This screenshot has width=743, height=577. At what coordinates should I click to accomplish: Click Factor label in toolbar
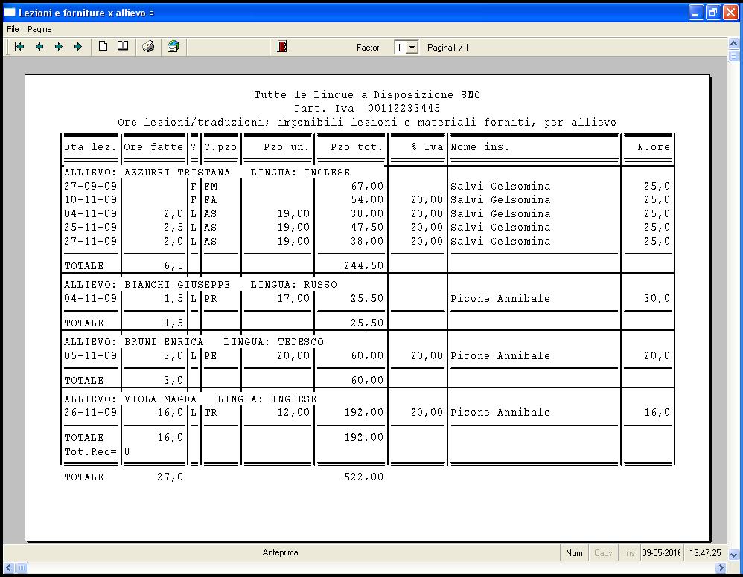[369, 48]
